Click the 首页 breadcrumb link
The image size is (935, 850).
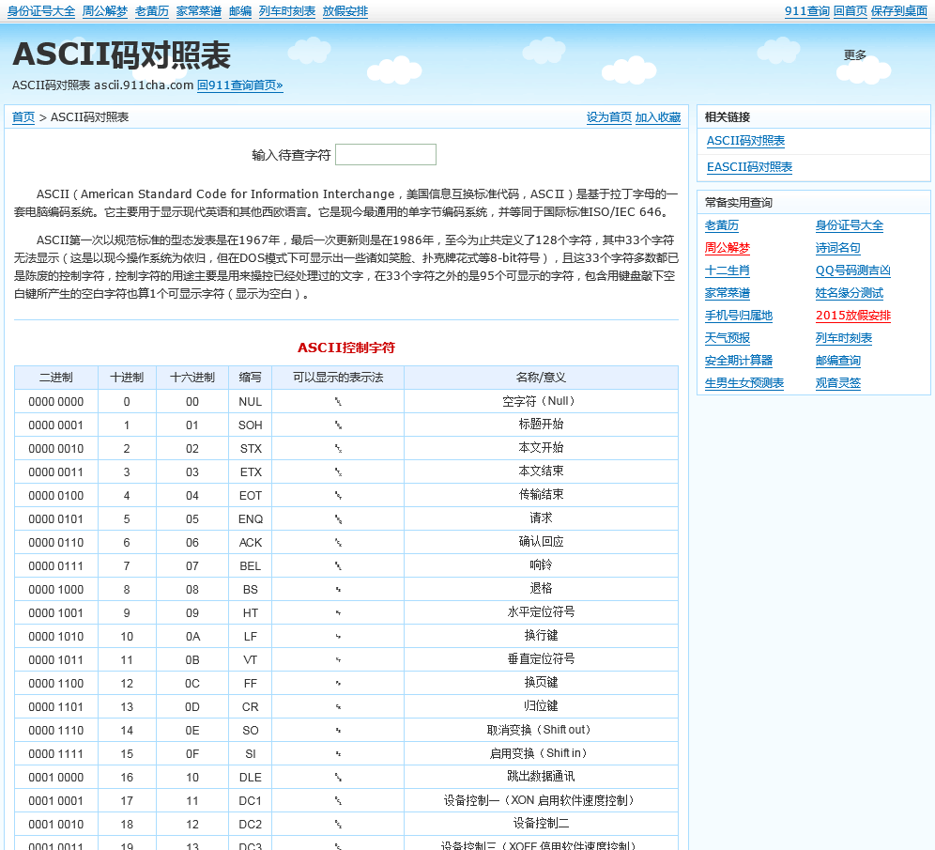(23, 117)
